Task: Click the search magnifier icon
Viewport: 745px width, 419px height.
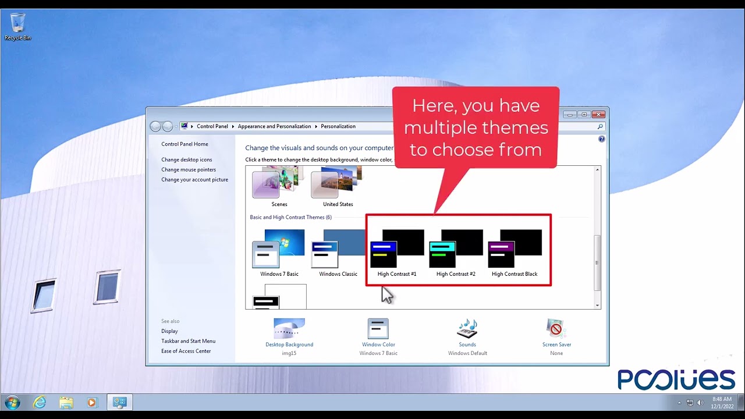Action: (x=600, y=126)
